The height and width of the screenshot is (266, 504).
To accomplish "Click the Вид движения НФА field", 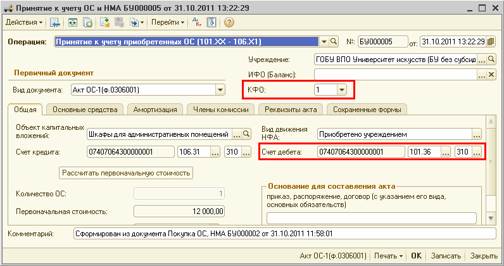I will click(394, 134).
